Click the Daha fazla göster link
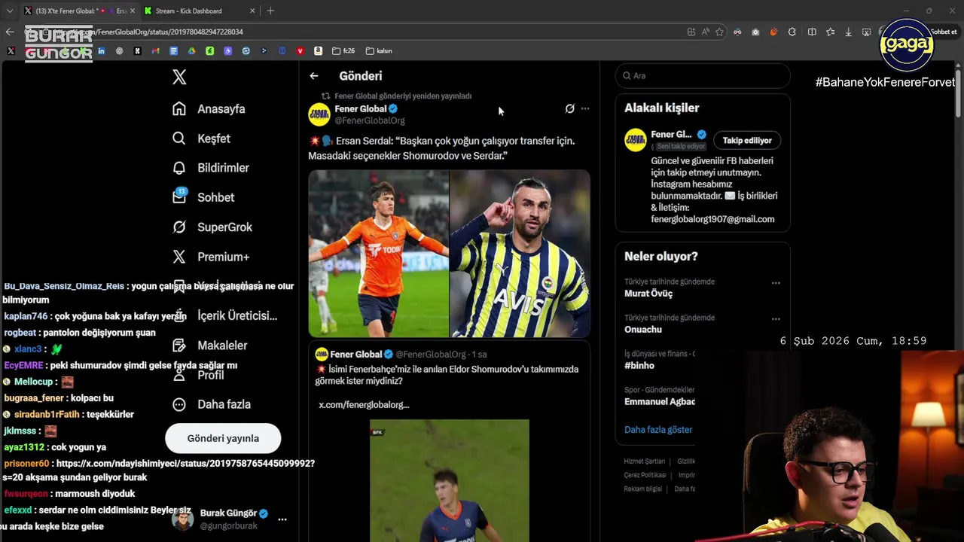This screenshot has height=542, width=964. tap(658, 430)
